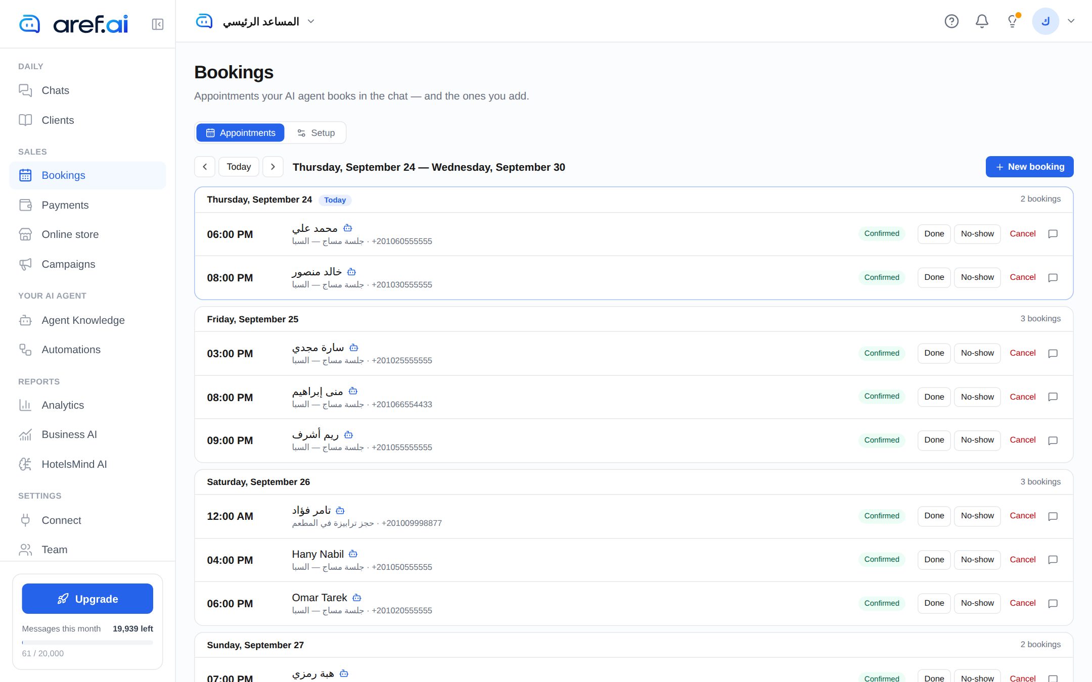1092x682 pixels.
Task: Click the New booking button
Action: click(1029, 167)
